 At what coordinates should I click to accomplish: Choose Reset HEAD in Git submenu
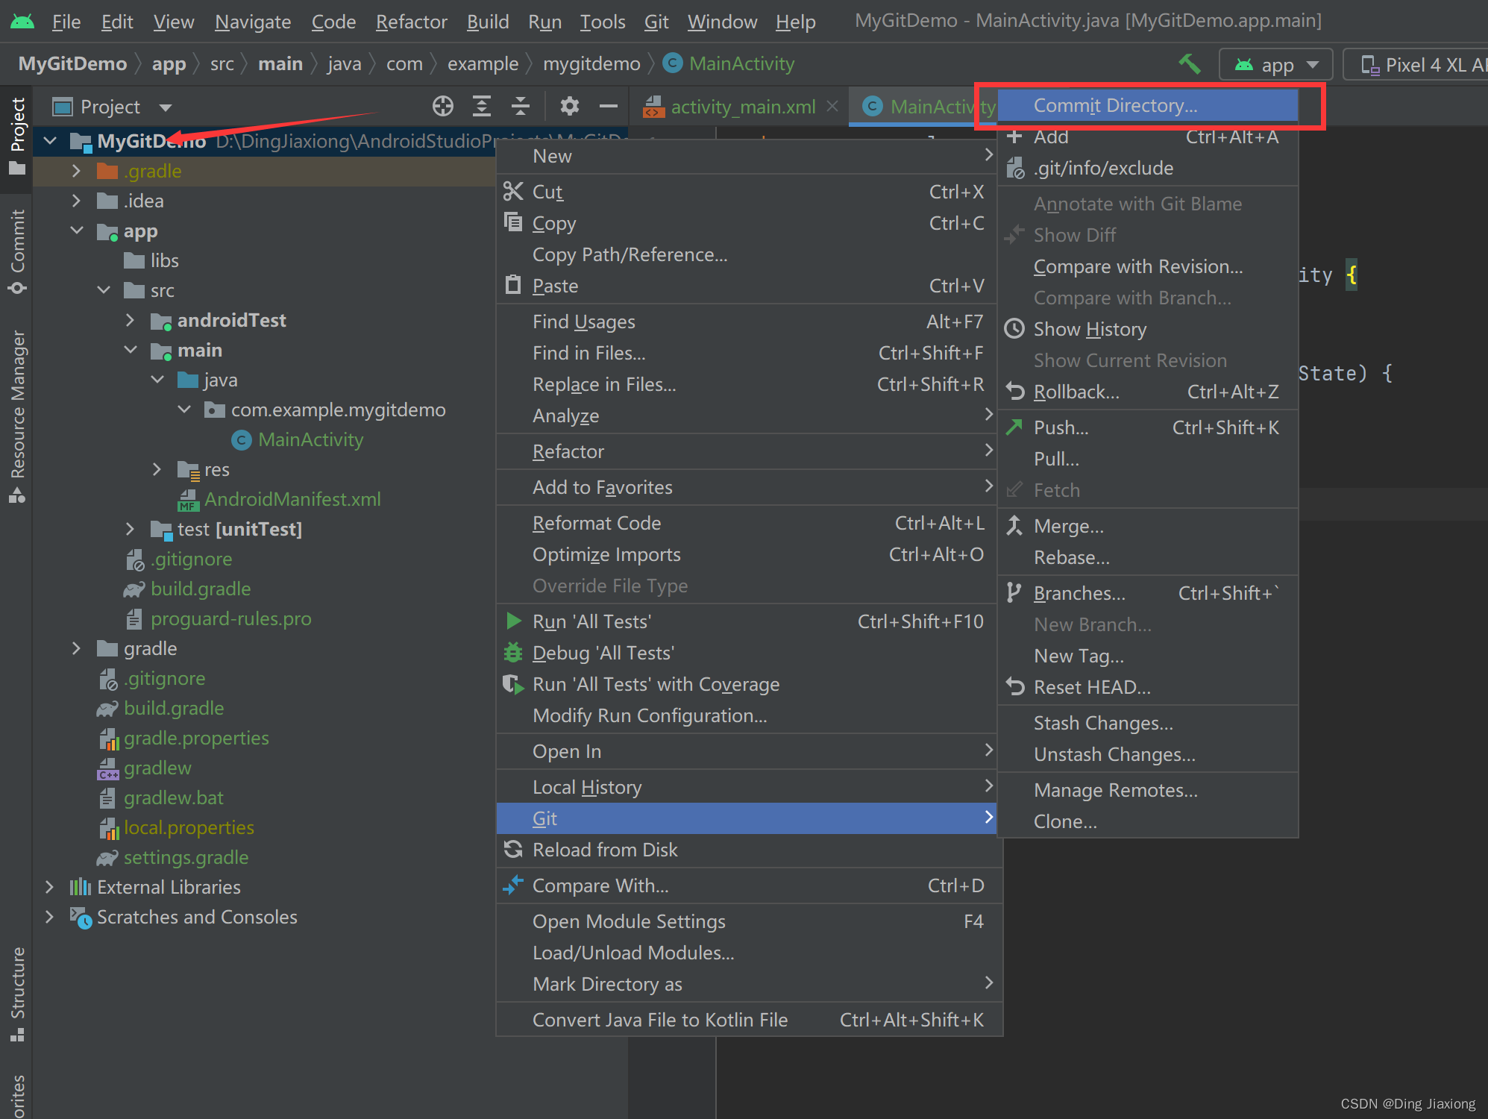[x=1148, y=687]
